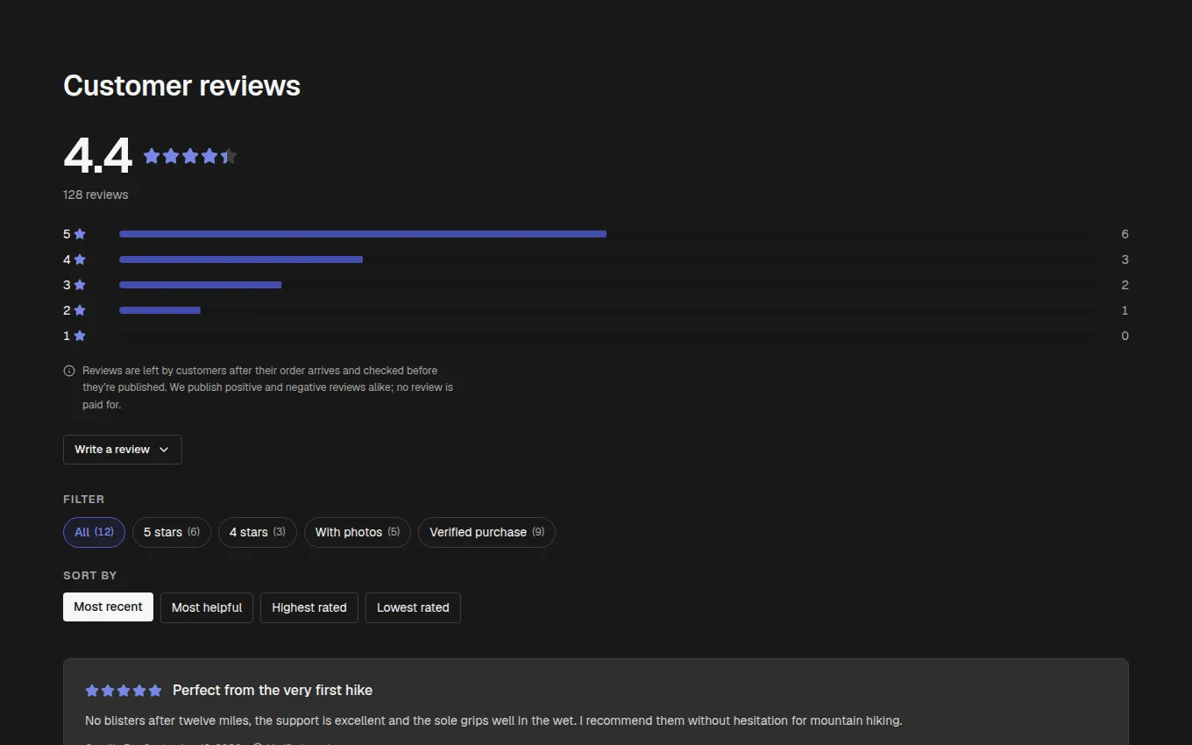The image size is (1192, 745).
Task: Click the 3-star rating distribution bar
Action: pos(607,285)
